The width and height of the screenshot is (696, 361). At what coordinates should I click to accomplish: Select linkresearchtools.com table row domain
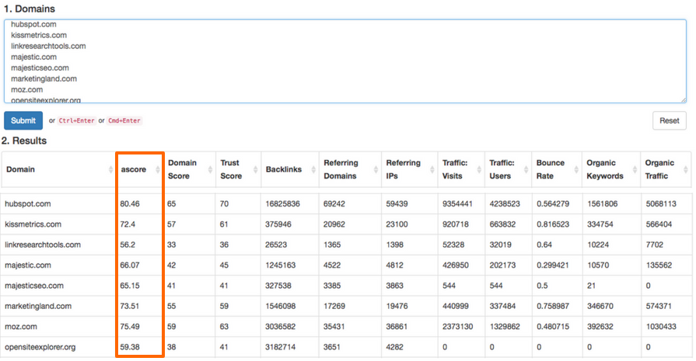(x=43, y=245)
